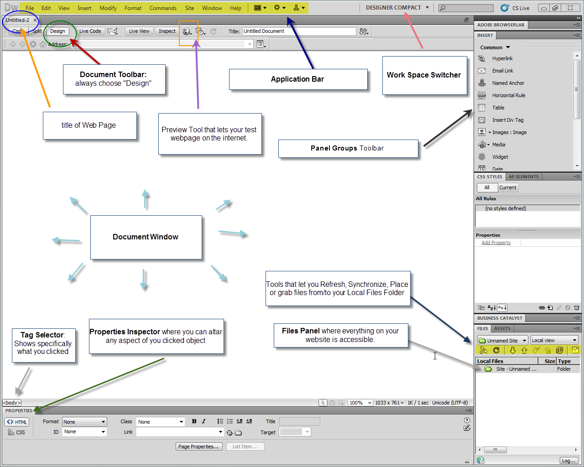
Task: Click the Get files down-arrow icon
Action: [513, 350]
